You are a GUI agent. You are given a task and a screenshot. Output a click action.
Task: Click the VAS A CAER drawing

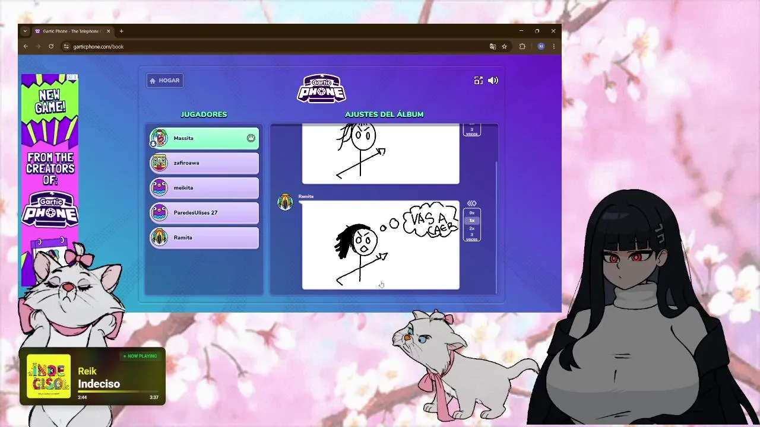pos(381,245)
